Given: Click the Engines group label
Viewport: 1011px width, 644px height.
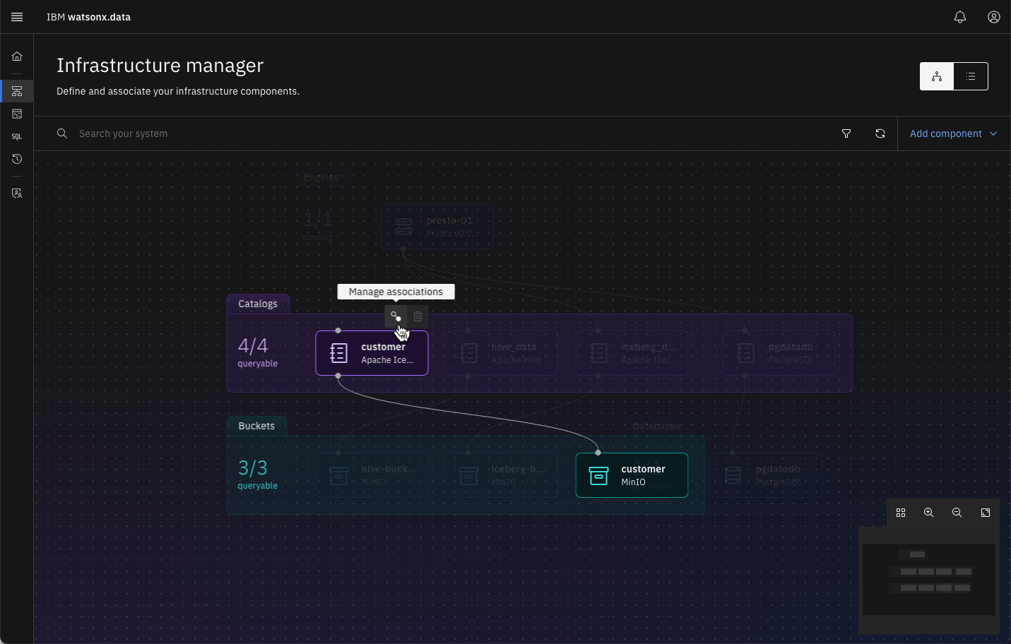Looking at the screenshot, I should pos(321,177).
